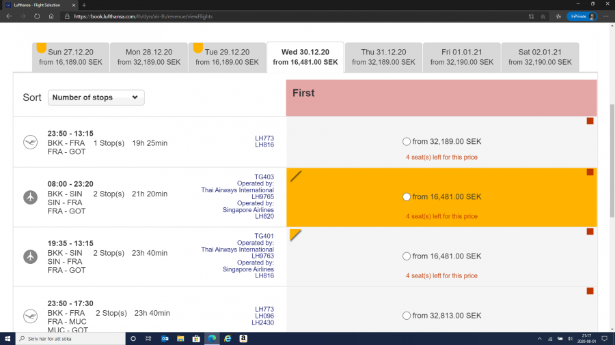Click the airplane icon on the 19:35 - 13:15 flight

coord(30,256)
